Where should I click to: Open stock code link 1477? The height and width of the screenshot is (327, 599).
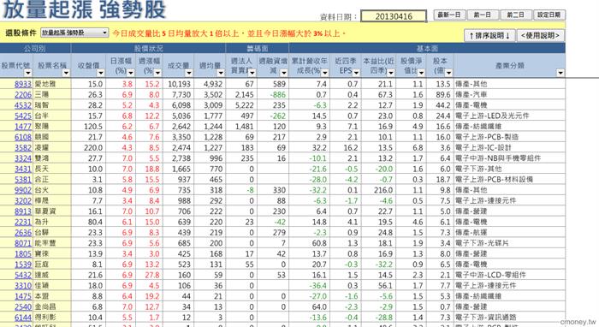pyautogui.click(x=23, y=127)
